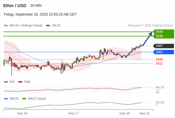The height and width of the screenshot is (118, 175).
Task: Click the black 2487 current price tag
Action: pos(164,46)
